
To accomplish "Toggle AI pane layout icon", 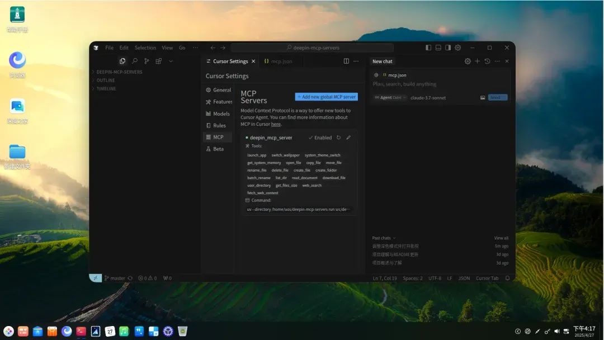I will pos(447,48).
